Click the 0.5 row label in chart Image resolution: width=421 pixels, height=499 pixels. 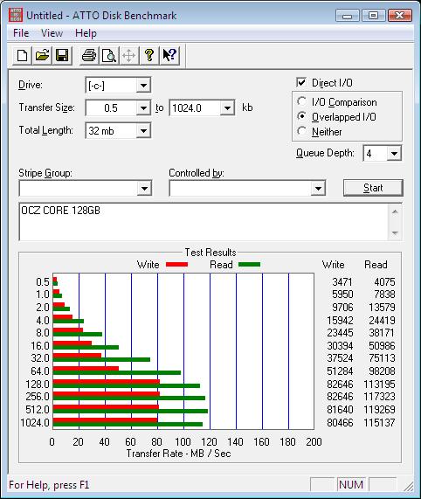pyautogui.click(x=43, y=282)
